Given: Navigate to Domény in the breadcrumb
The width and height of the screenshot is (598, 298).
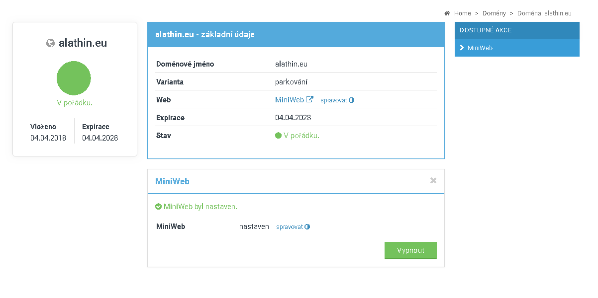Looking at the screenshot, I should coord(494,13).
